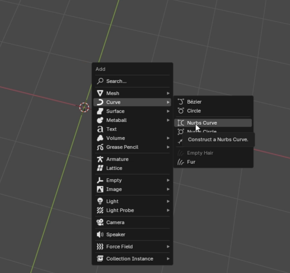290x273 pixels.
Task: Click the Light Probe icon
Action: pos(100,210)
